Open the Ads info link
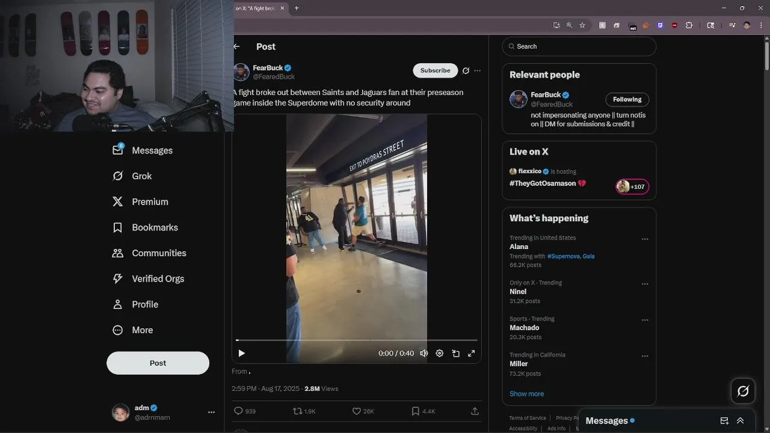The image size is (770, 433). coord(556,429)
